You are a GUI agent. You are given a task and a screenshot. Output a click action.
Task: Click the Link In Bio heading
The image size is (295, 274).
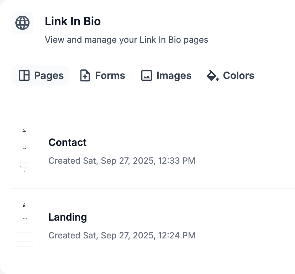point(73,21)
